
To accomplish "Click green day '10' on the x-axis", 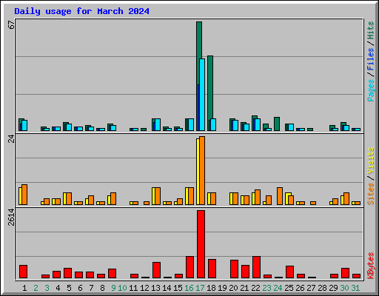I will [122, 288].
